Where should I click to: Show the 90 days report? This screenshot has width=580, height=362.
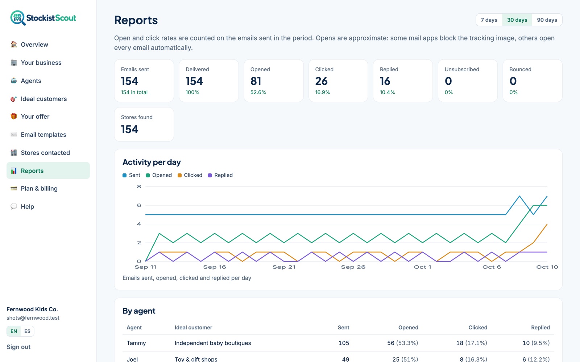point(547,20)
